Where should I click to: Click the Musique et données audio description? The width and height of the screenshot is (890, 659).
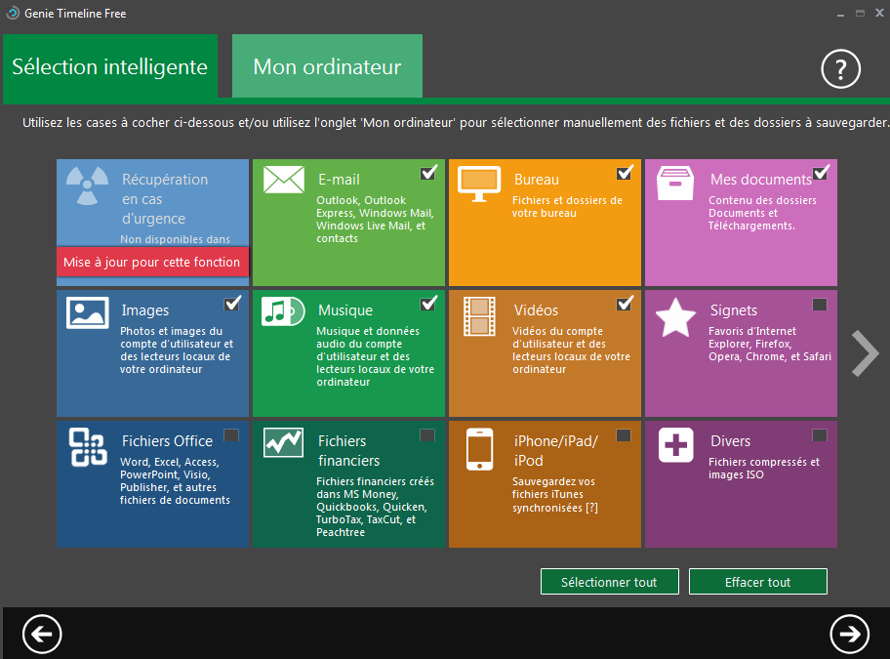coord(375,356)
